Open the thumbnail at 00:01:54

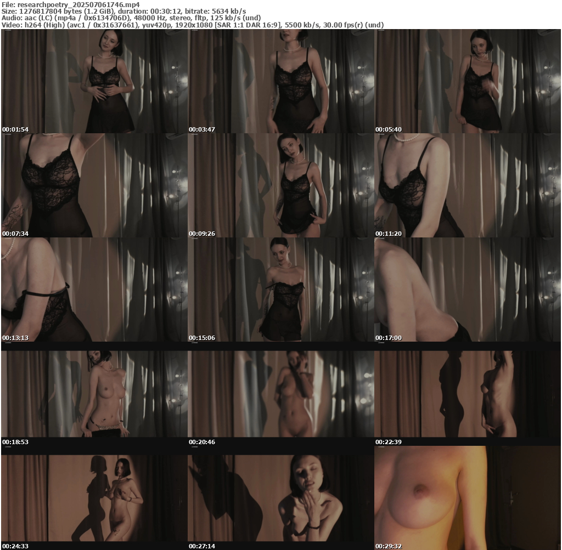(94, 81)
